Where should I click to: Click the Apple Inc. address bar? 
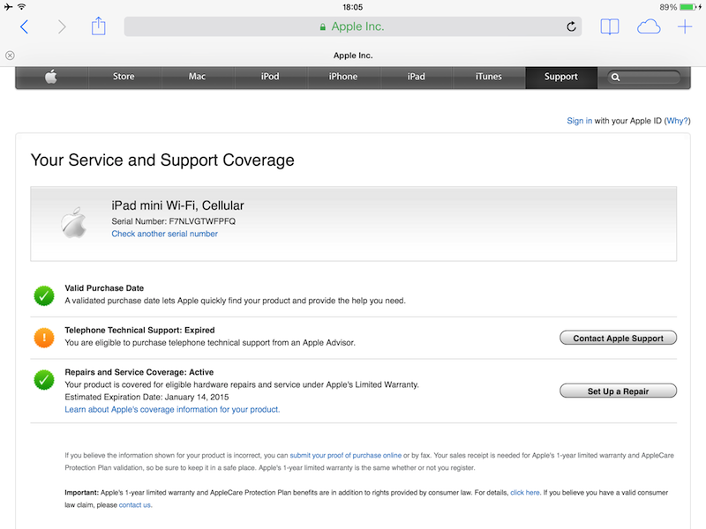(352, 26)
